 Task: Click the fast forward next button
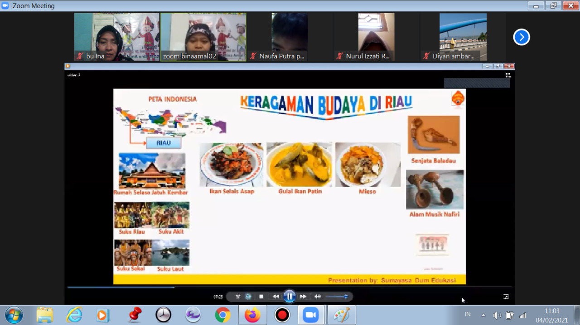303,297
